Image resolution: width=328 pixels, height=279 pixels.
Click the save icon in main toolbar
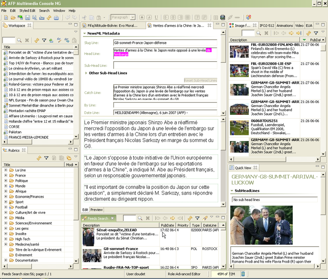tap(27, 18)
